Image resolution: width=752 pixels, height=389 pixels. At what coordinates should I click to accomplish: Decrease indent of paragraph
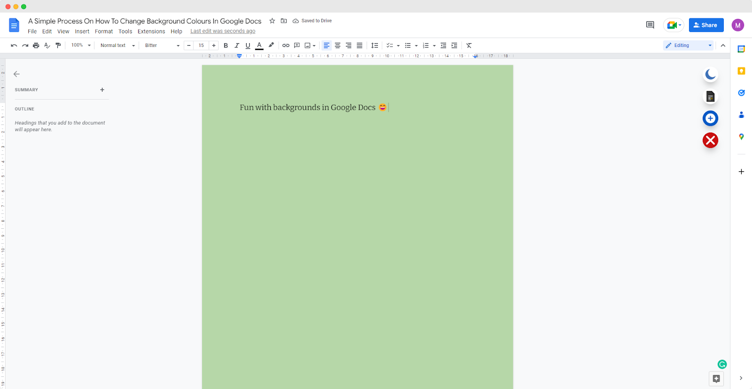(x=443, y=46)
